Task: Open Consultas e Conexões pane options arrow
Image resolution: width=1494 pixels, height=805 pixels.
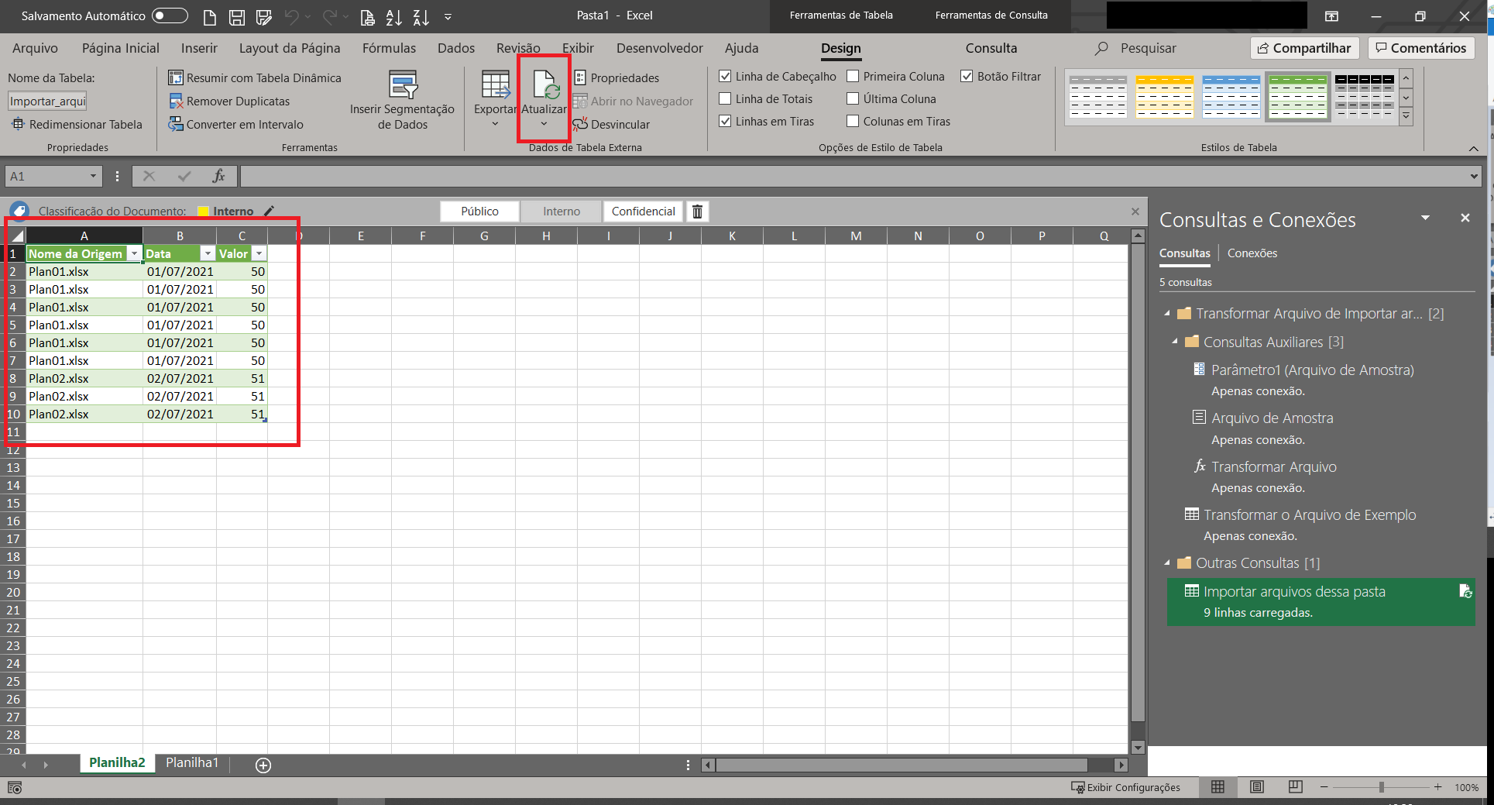Action: tap(1425, 218)
